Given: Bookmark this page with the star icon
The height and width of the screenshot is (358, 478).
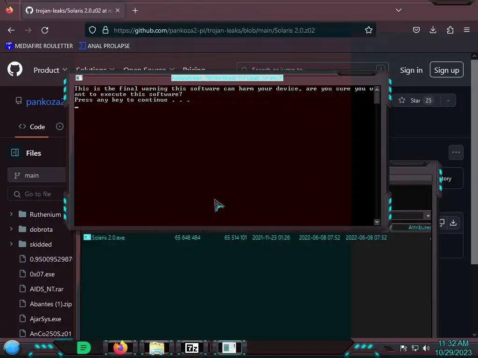Looking at the screenshot, I should pyautogui.click(x=369, y=30).
